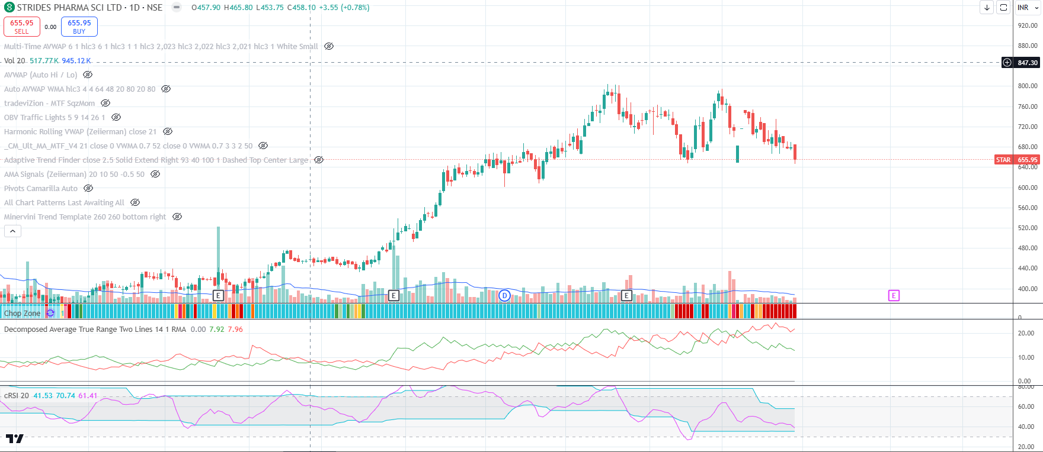The height and width of the screenshot is (452, 1043).
Task: Unhide OBV Traffic Lights indicator
Action: (116, 117)
